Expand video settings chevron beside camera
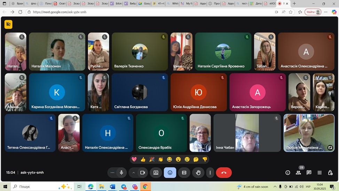This screenshot has width=339, height=191. coord(133,173)
